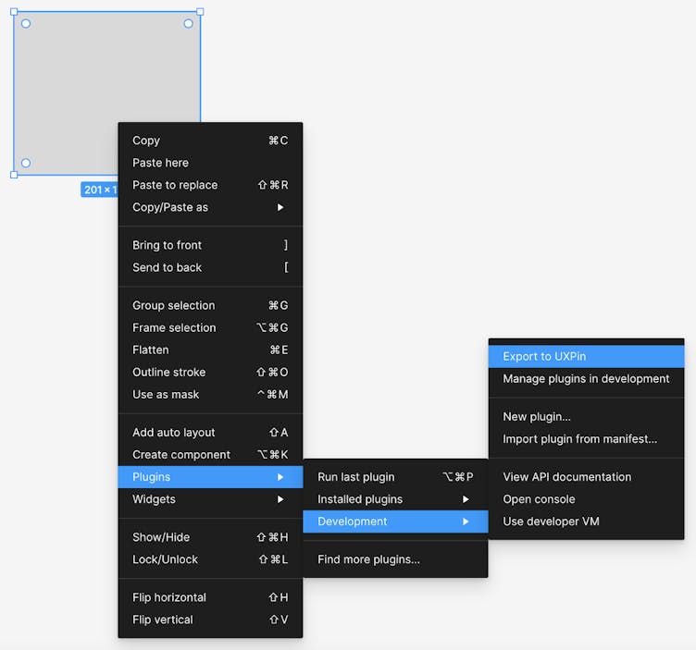
Task: Choose Show/Hide menu entry
Action: point(210,537)
